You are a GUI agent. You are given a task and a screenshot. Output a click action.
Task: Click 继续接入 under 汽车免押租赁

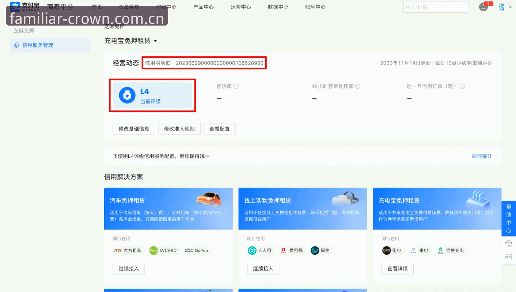click(129, 268)
